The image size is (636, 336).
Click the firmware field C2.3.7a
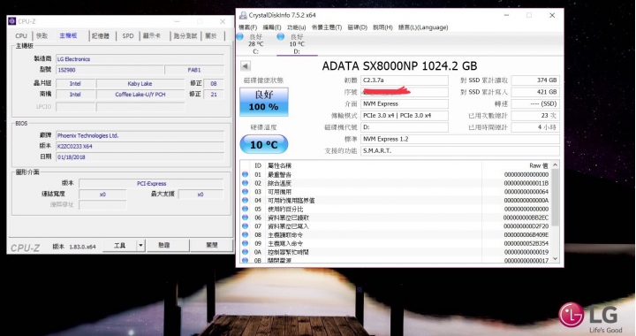click(x=405, y=80)
